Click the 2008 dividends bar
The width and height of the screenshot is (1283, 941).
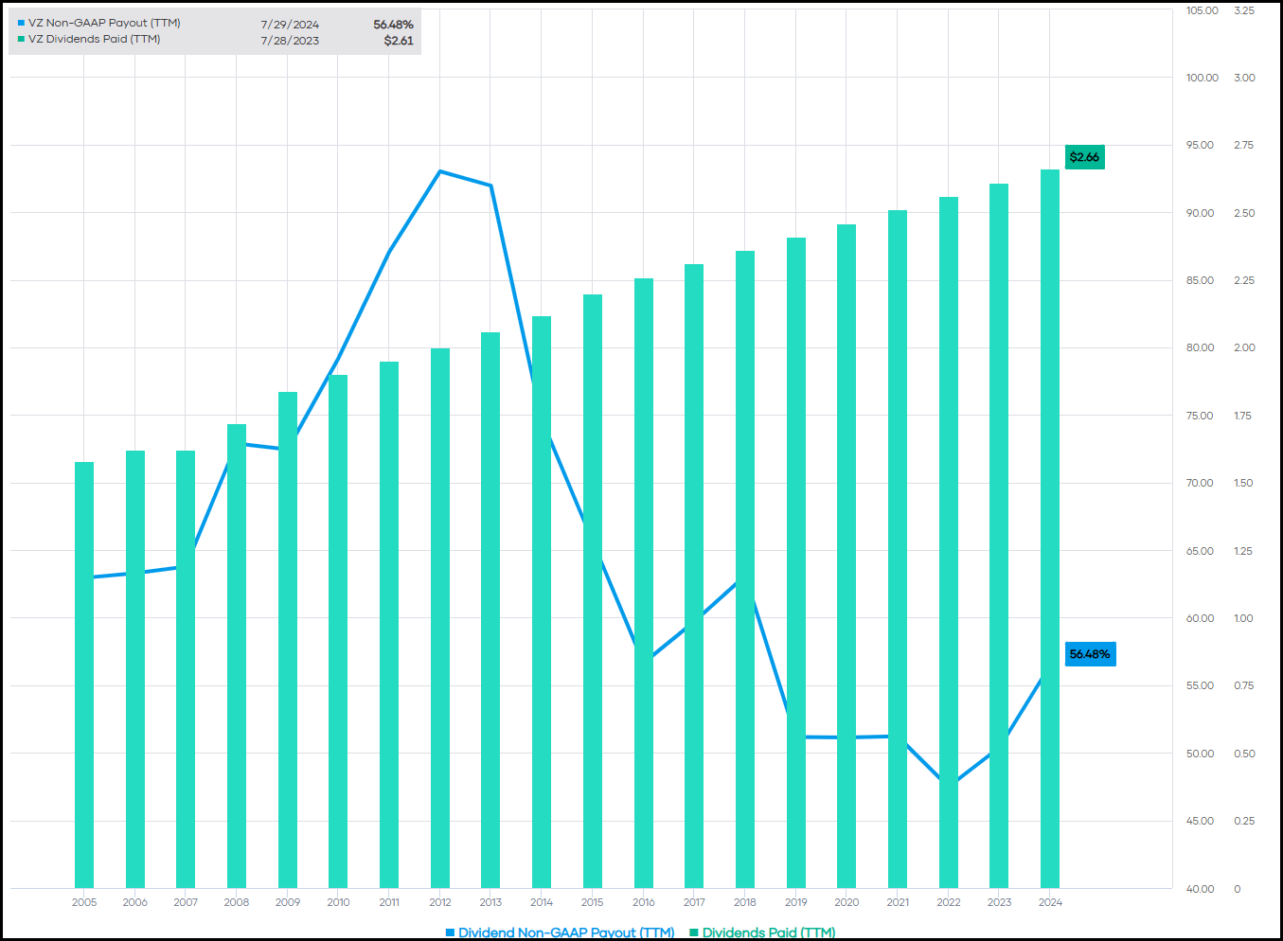pos(237,656)
